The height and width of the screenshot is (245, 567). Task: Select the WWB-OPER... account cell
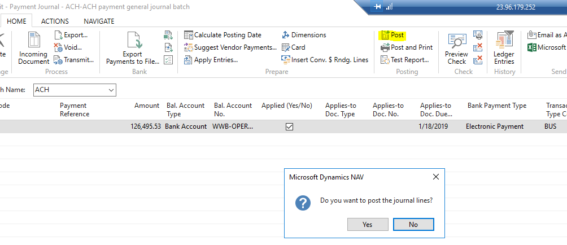point(233,126)
